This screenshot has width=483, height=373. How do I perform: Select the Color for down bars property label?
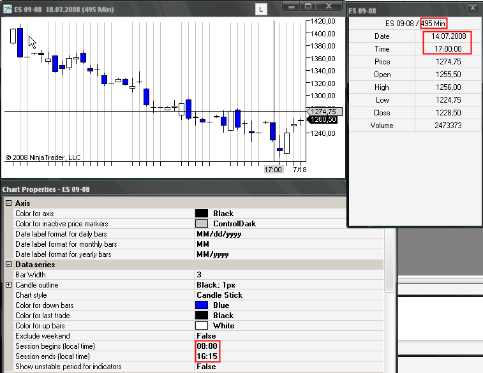(45, 305)
